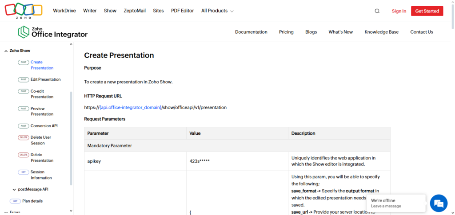Go to the Pricing page

coord(287,32)
